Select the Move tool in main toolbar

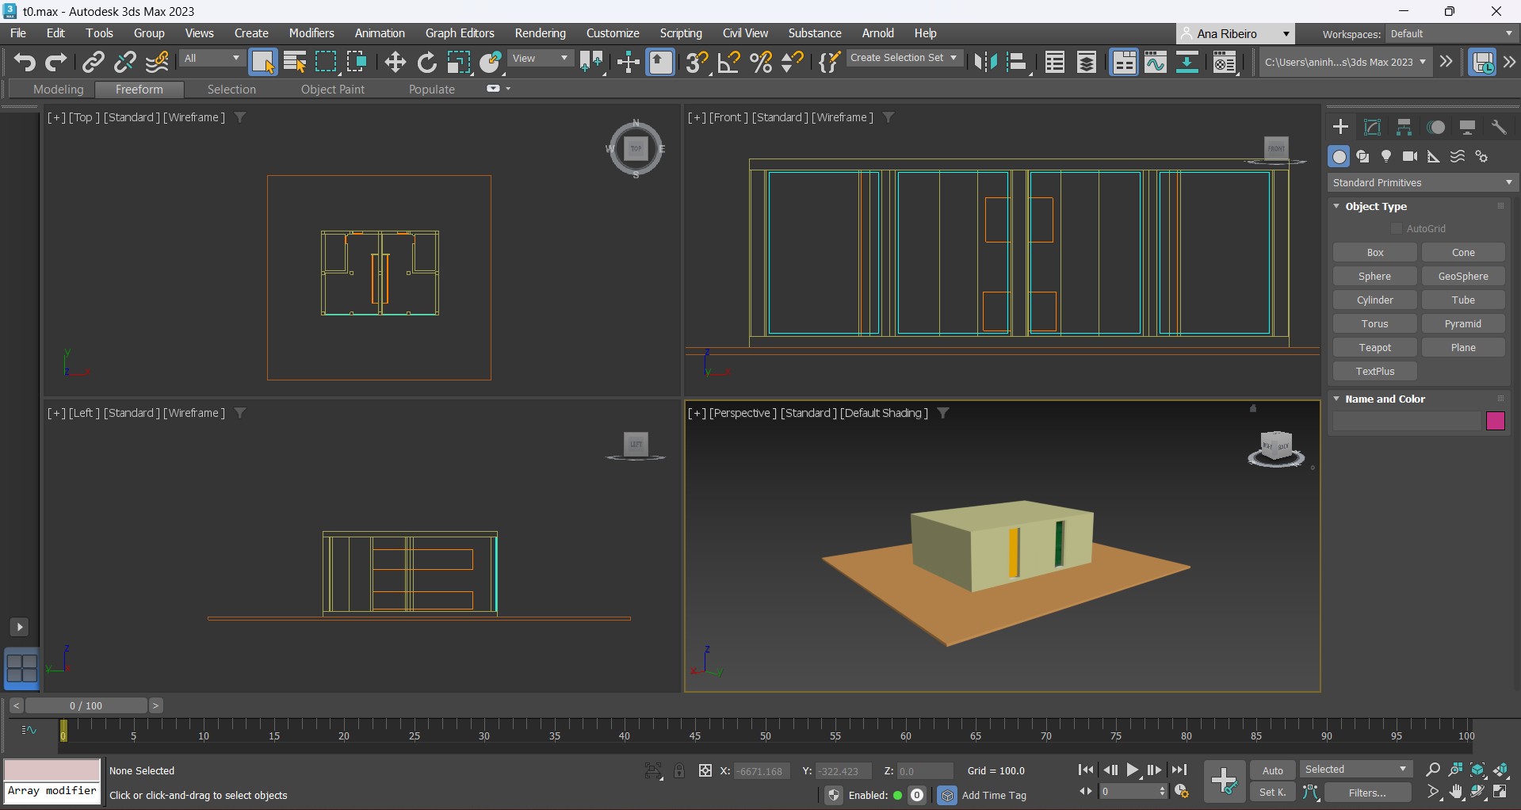tap(395, 62)
